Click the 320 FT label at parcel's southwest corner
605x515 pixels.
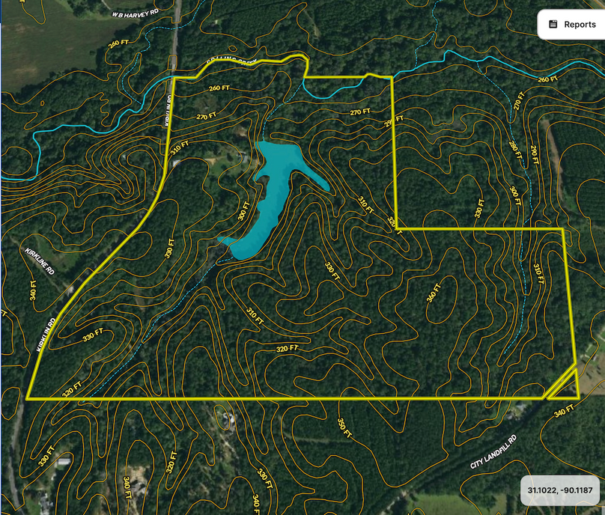[70, 391]
